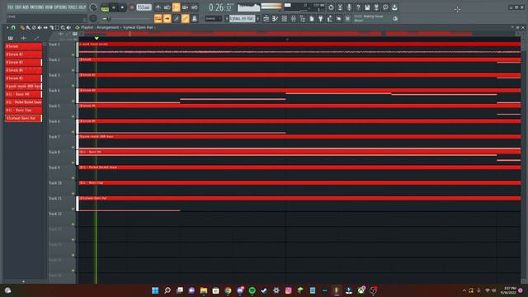Image resolution: width=528 pixels, height=297 pixels.
Task: Open the pattern selector showing Icytwat Open Hat
Action: click(242, 18)
